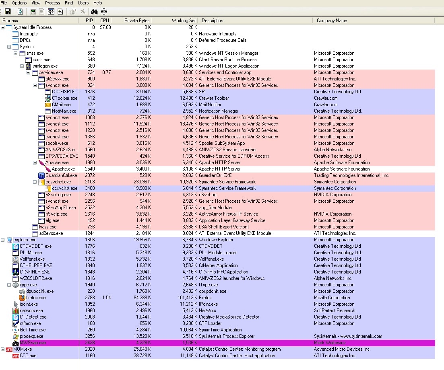Screen dimensions: 444x370
Task: Select the alg.exe process row
Action: pyautogui.click(x=217, y=220)
